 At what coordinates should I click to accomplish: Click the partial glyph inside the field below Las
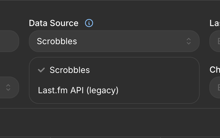219,41
